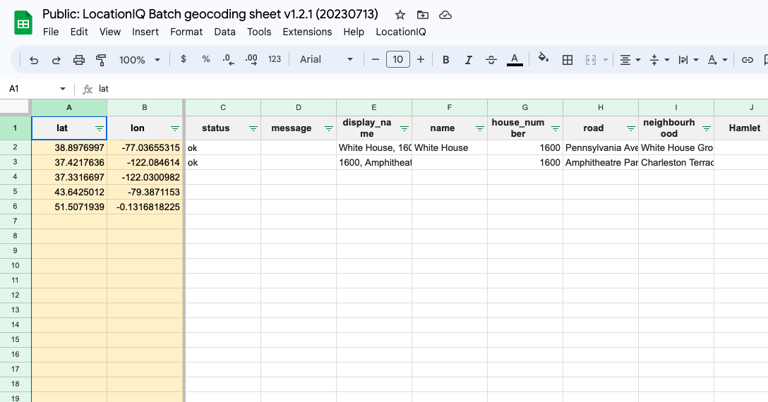Open the text color picker
This screenshot has height=402, width=768.
(515, 60)
